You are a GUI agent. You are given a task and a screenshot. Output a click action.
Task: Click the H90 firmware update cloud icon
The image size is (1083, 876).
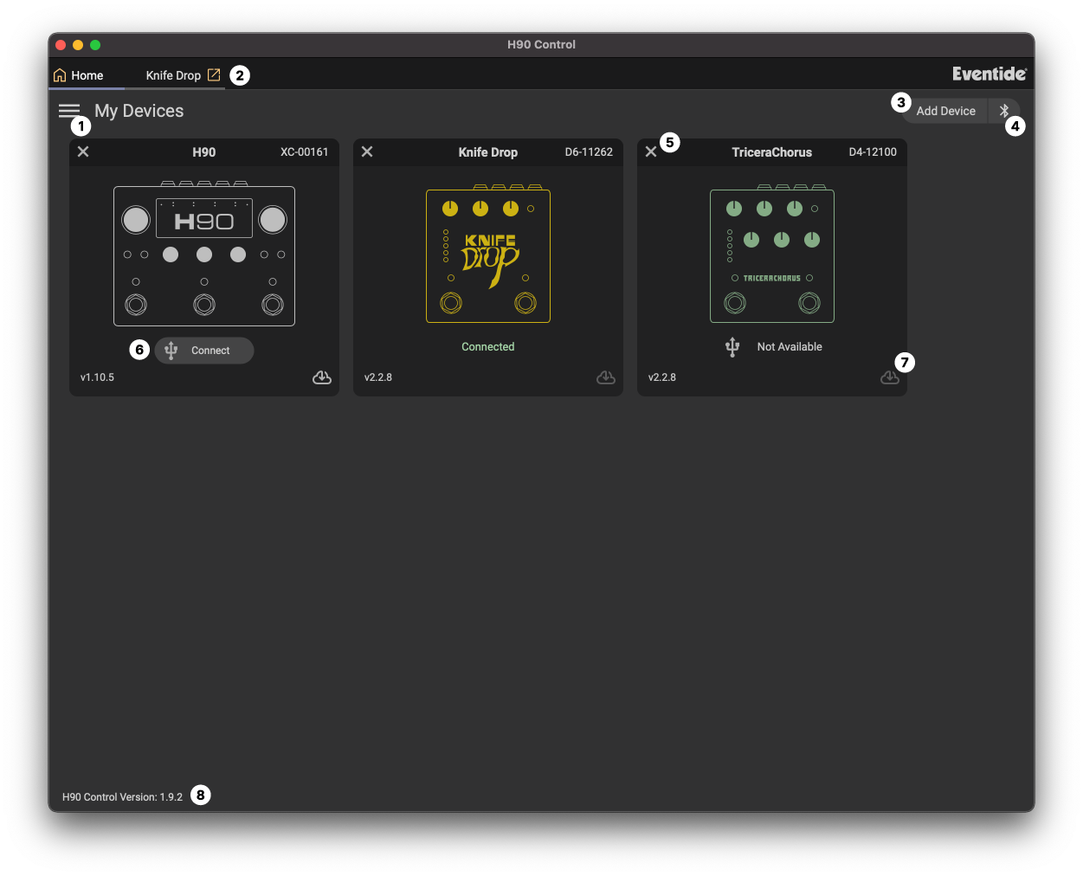coord(322,377)
